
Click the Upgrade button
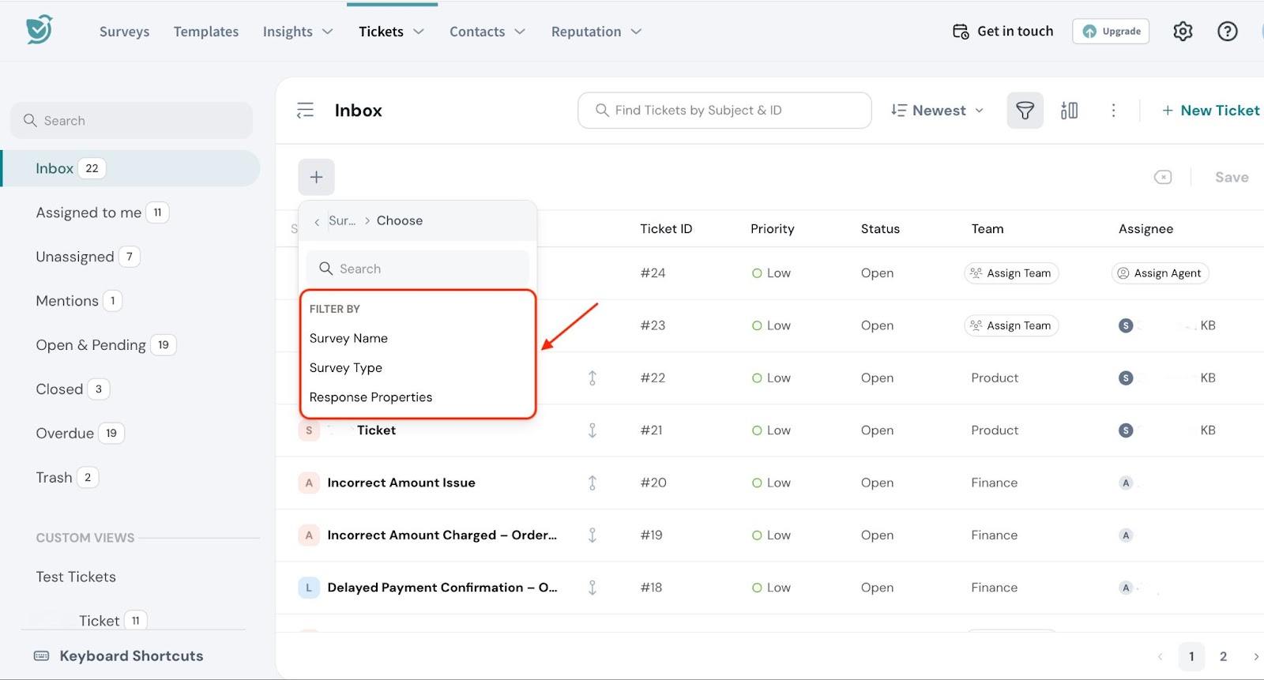click(x=1111, y=32)
